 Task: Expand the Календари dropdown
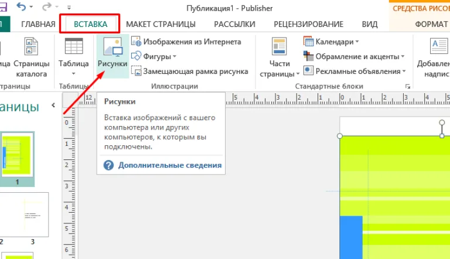point(357,42)
